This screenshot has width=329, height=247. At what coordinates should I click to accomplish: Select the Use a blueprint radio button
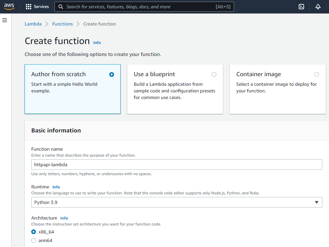click(214, 74)
